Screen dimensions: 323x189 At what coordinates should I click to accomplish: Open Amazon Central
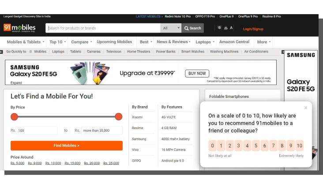click(234, 42)
